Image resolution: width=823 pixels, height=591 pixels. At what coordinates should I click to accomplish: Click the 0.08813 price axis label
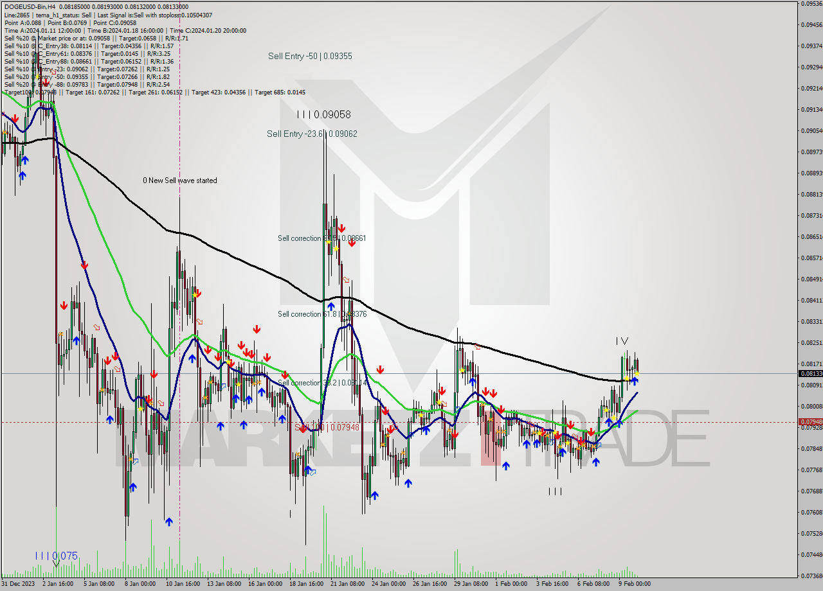[x=811, y=195]
